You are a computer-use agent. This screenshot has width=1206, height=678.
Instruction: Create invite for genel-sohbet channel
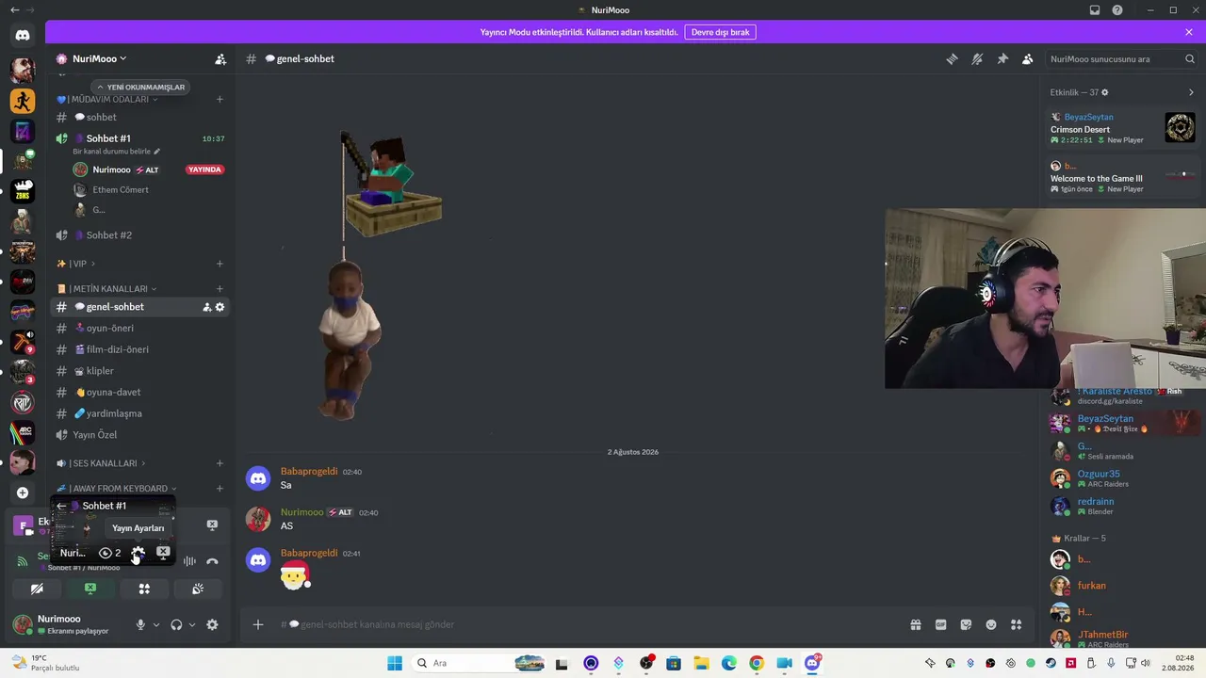(x=206, y=307)
